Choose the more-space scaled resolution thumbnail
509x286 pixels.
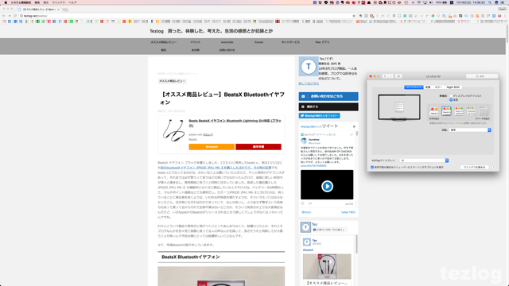click(x=484, y=111)
